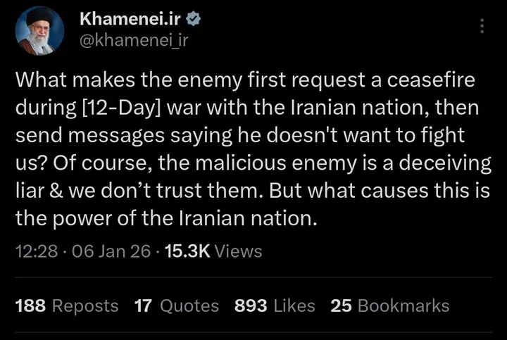Open the @khamenei_ir handle link
The width and height of the screenshot is (507, 340).
tap(134, 42)
